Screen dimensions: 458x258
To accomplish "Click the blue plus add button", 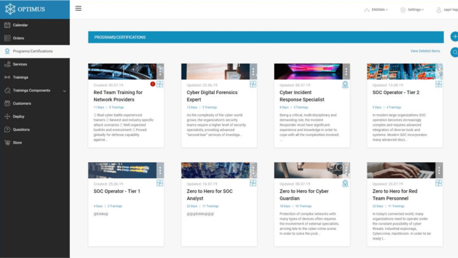I will click(x=454, y=37).
